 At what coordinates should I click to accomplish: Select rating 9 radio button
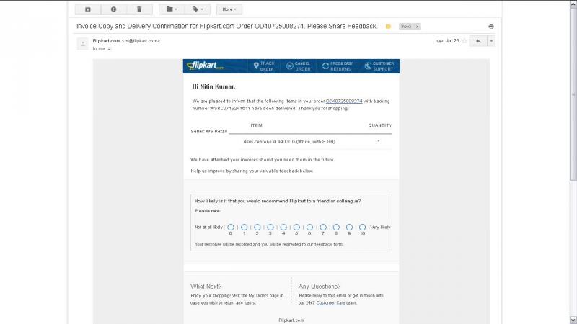point(349,228)
